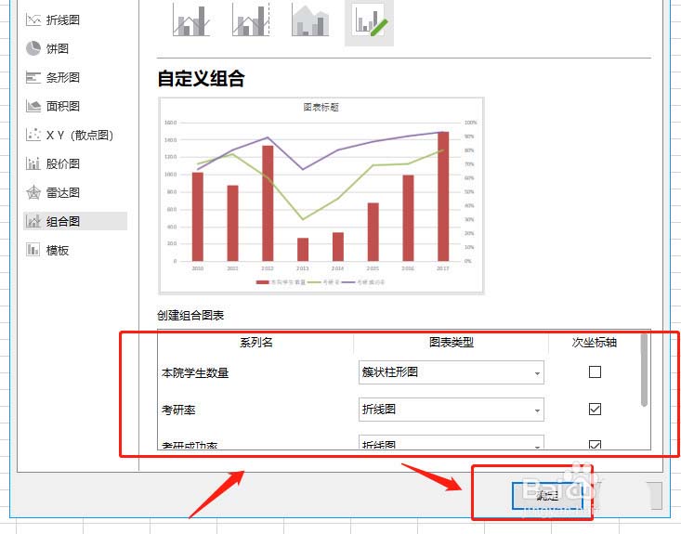Click the combo chart preview thumbnail
The image size is (681, 534).
tap(321, 196)
